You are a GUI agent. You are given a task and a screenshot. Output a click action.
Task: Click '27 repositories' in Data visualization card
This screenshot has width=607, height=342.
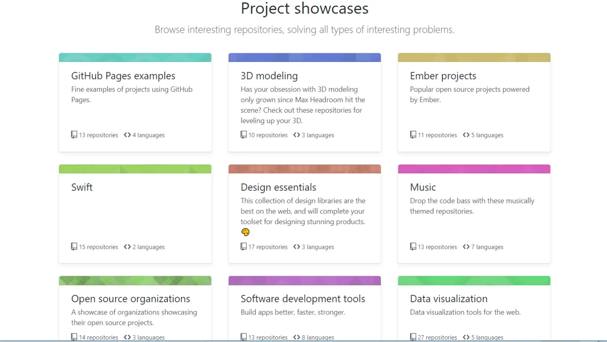437,337
